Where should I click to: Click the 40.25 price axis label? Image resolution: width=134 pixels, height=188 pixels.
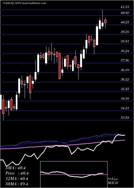[125, 22]
